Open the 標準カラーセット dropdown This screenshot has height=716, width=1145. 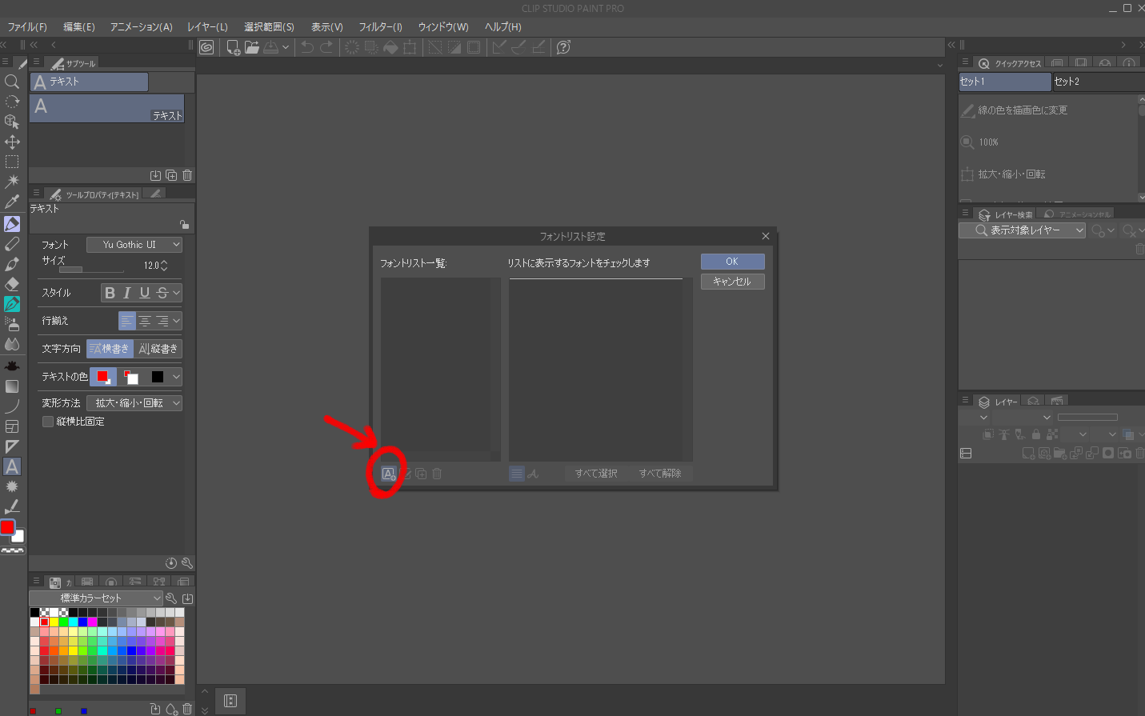96,598
